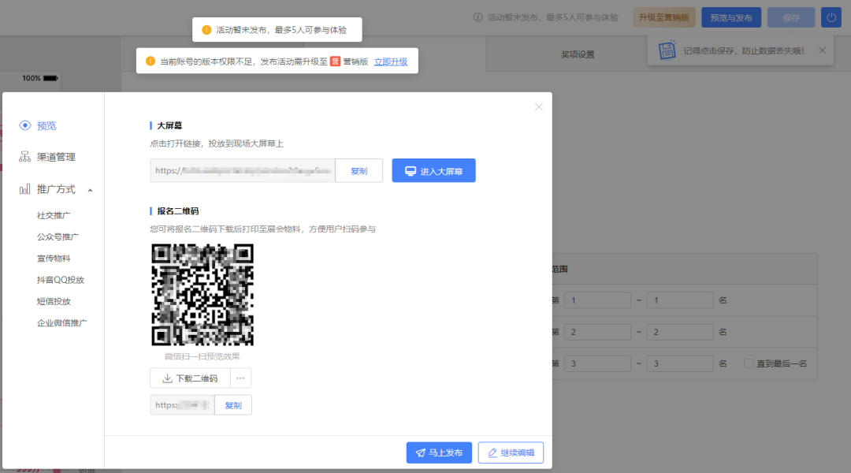This screenshot has height=473, width=851.
Task: Click the registration link URL field
Action: point(182,405)
